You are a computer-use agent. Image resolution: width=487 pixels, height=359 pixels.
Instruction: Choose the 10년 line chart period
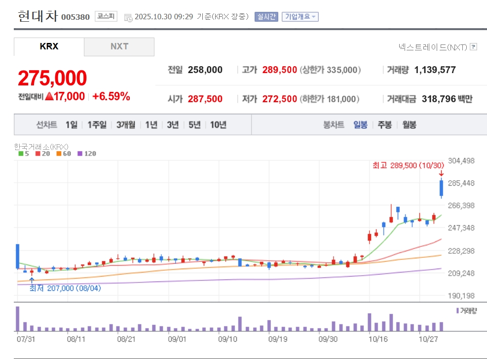218,125
